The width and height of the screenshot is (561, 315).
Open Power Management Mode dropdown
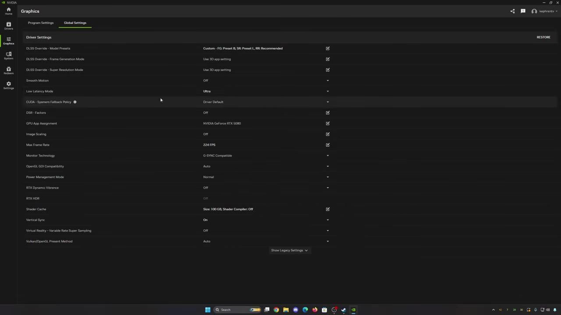pyautogui.click(x=327, y=177)
